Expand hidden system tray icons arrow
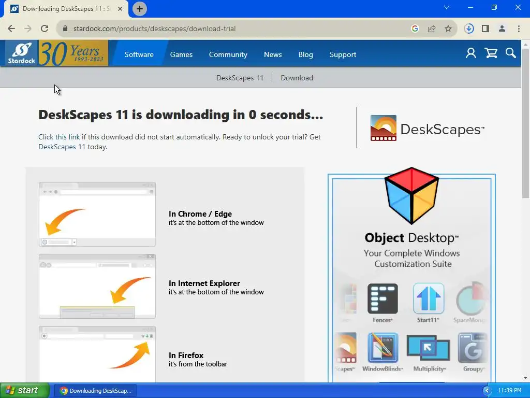530x398 pixels. click(x=487, y=391)
